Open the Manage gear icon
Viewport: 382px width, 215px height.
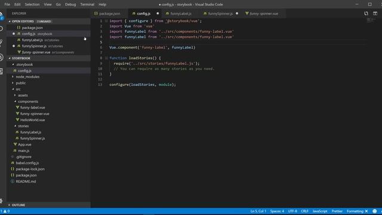1,201
